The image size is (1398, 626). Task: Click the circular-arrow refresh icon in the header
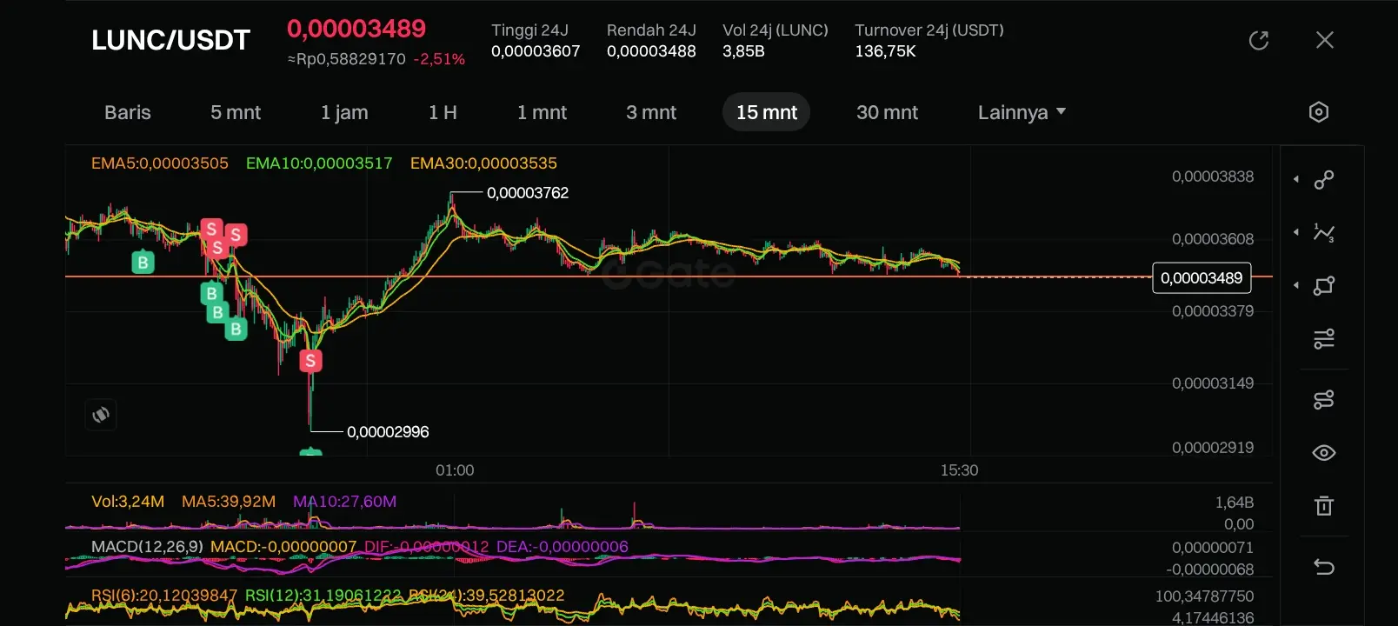point(1259,40)
